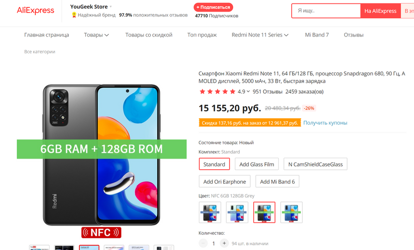This screenshot has width=414, height=250.
Task: Click the trusted brand medal icon
Action: tap(74, 15)
